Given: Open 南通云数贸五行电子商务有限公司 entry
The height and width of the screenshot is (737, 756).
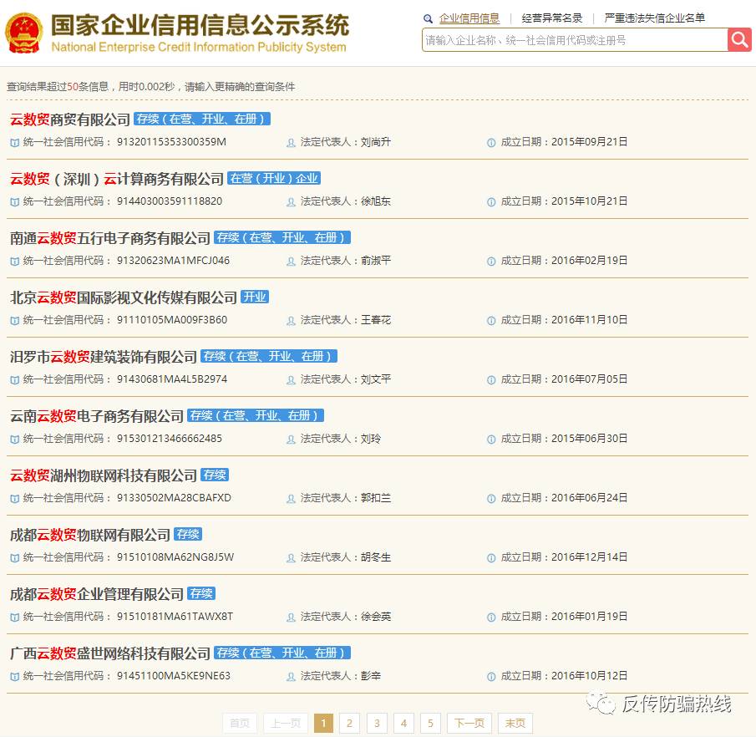Looking at the screenshot, I should pyautogui.click(x=110, y=238).
